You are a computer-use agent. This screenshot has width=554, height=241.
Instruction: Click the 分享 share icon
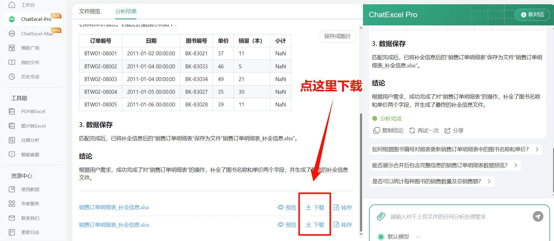point(447,131)
